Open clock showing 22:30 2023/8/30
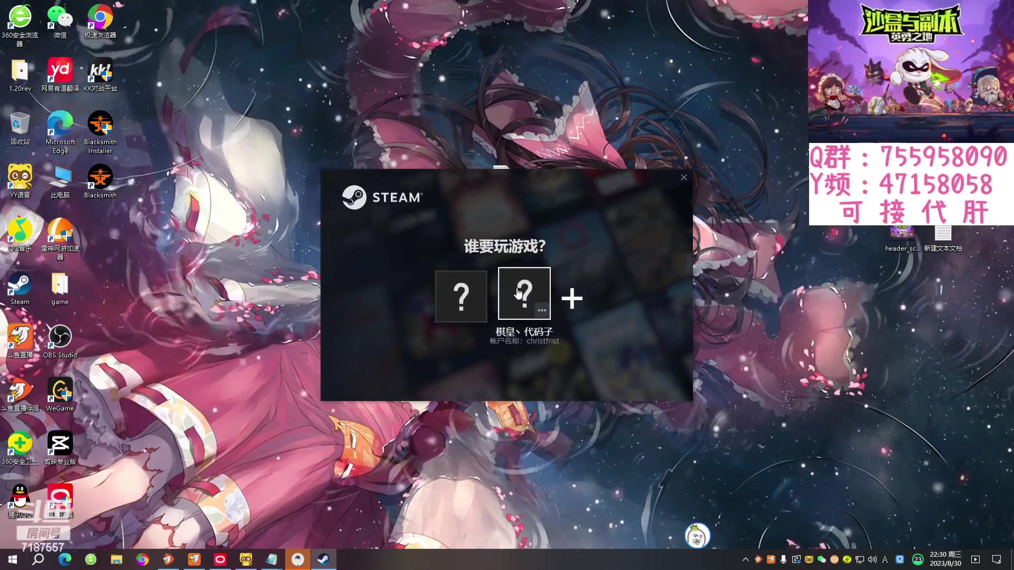This screenshot has width=1014, height=570. tap(945, 559)
